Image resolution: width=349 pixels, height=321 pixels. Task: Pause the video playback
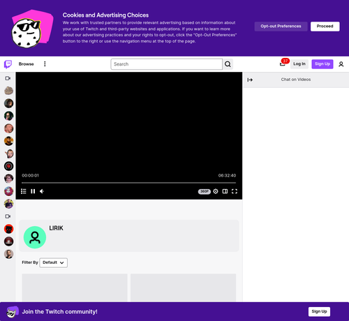(33, 191)
